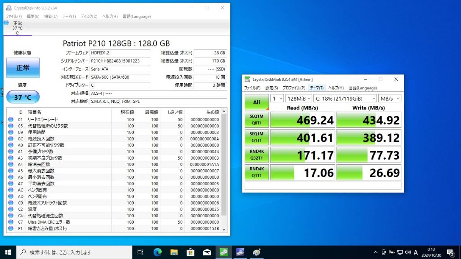Click status icon for 最小消去回数 row
Image resolution: width=461 pixels, height=259 pixels.
point(11,177)
